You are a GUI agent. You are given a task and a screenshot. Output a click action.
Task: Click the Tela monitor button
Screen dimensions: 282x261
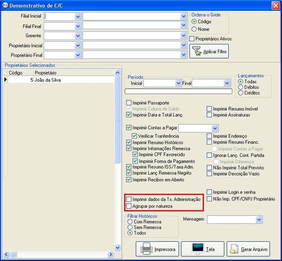coord(202,249)
